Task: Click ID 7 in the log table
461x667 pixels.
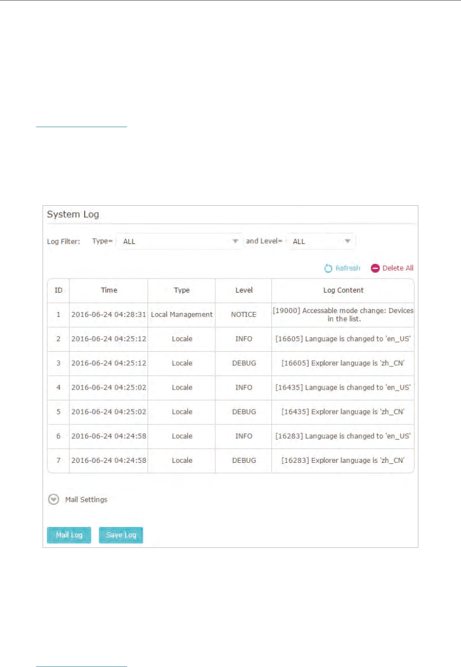Action: 58,461
